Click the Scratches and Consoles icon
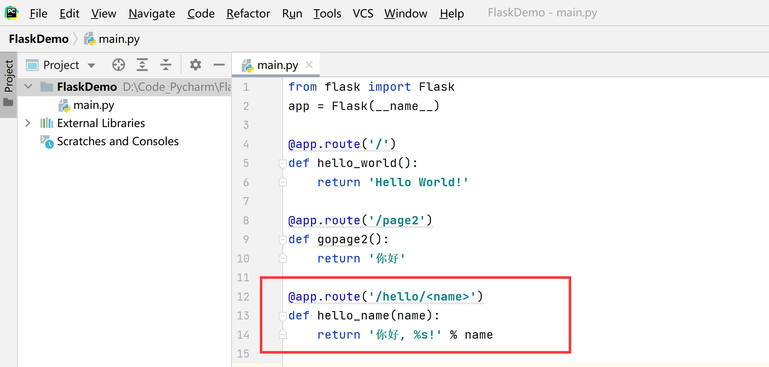 (x=47, y=142)
